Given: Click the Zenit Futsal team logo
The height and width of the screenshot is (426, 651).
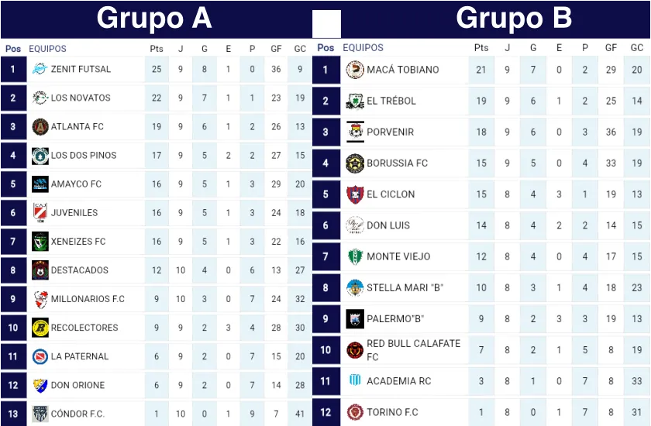Looking at the screenshot, I should 40,69.
